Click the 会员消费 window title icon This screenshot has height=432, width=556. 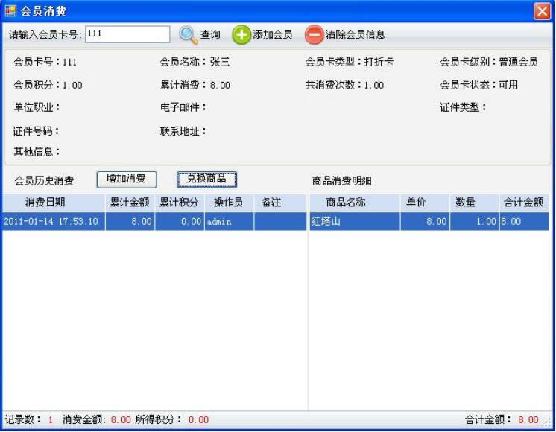pos(10,10)
